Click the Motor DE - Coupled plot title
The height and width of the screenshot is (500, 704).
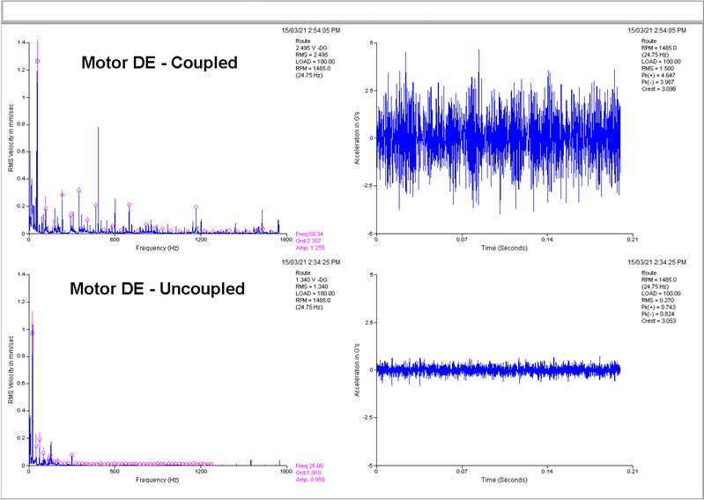pos(159,63)
